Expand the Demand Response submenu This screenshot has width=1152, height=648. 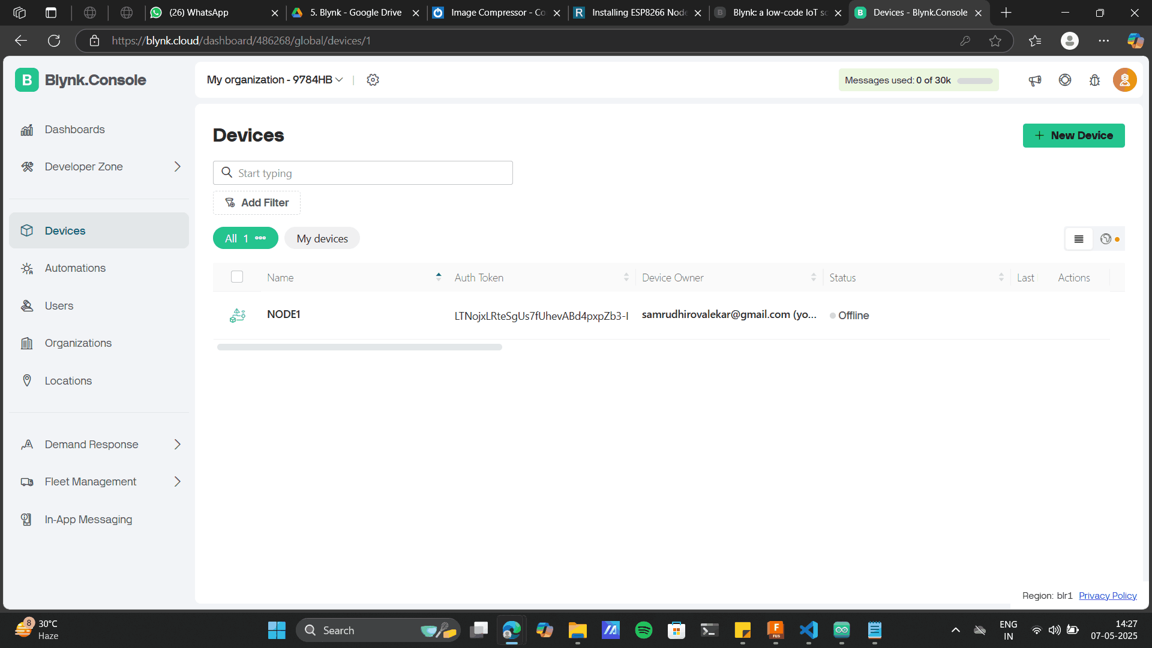[178, 445]
